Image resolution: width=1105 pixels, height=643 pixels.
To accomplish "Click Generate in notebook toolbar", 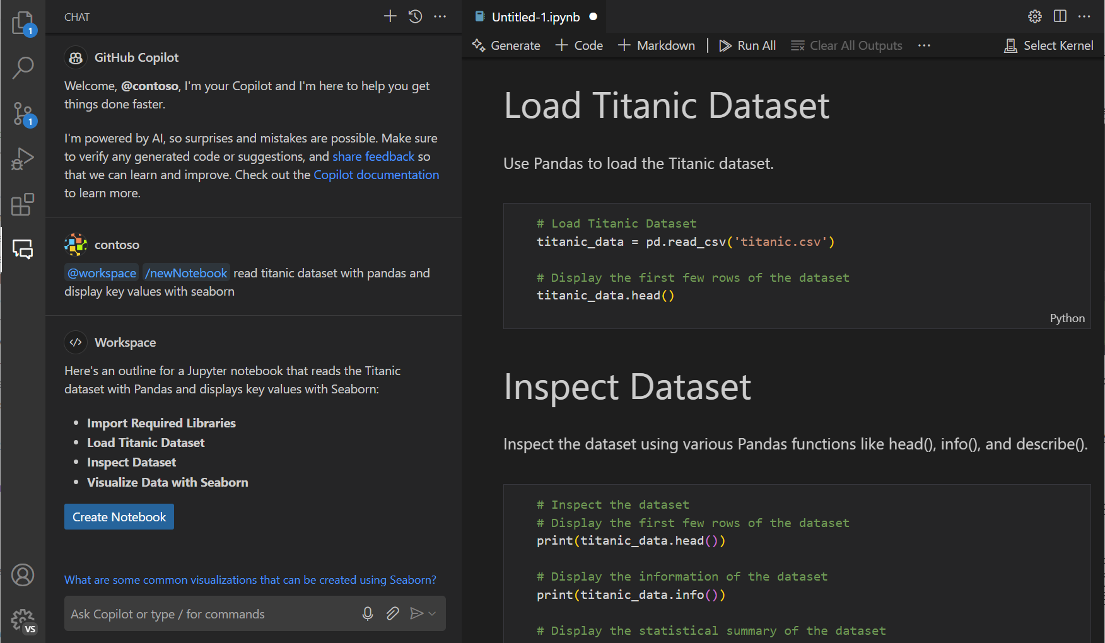I will click(x=506, y=45).
